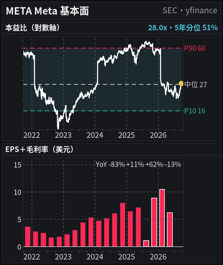
Task: Click the '2023' label on the EPS chart axis
Action: (63, 257)
